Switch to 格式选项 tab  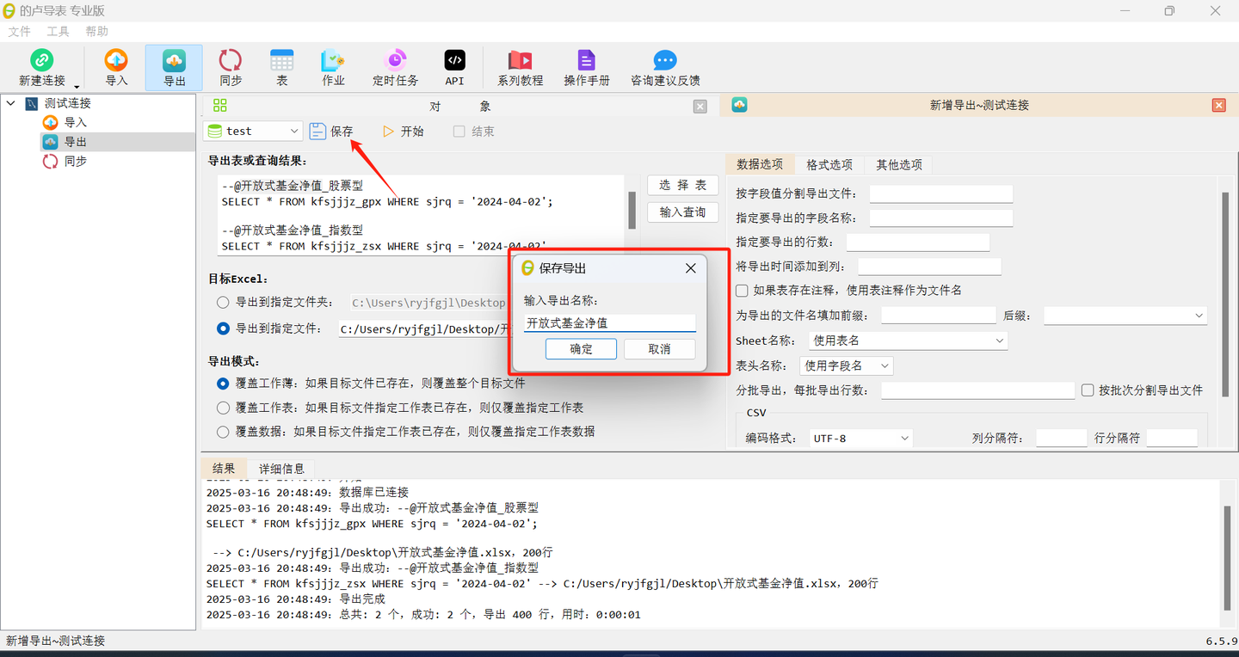pyautogui.click(x=829, y=164)
